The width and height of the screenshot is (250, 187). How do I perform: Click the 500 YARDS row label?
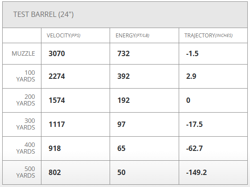coord(25,172)
